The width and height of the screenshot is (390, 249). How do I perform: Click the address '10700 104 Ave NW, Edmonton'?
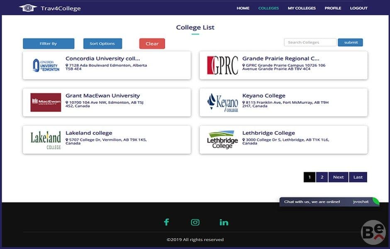tap(104, 104)
